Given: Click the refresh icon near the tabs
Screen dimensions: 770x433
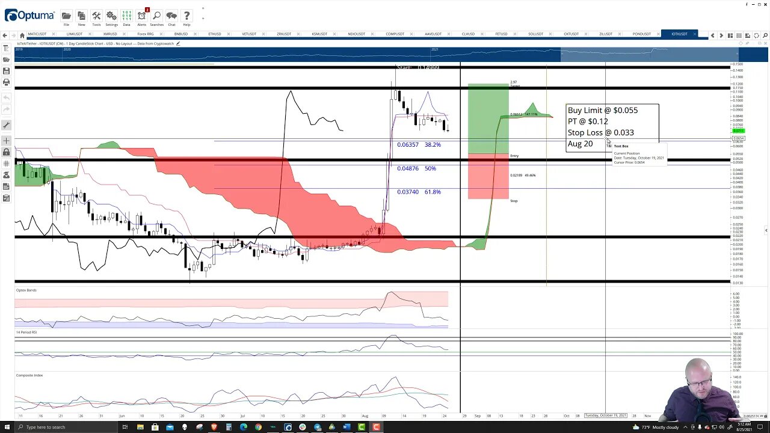Looking at the screenshot, I should coord(756,35).
